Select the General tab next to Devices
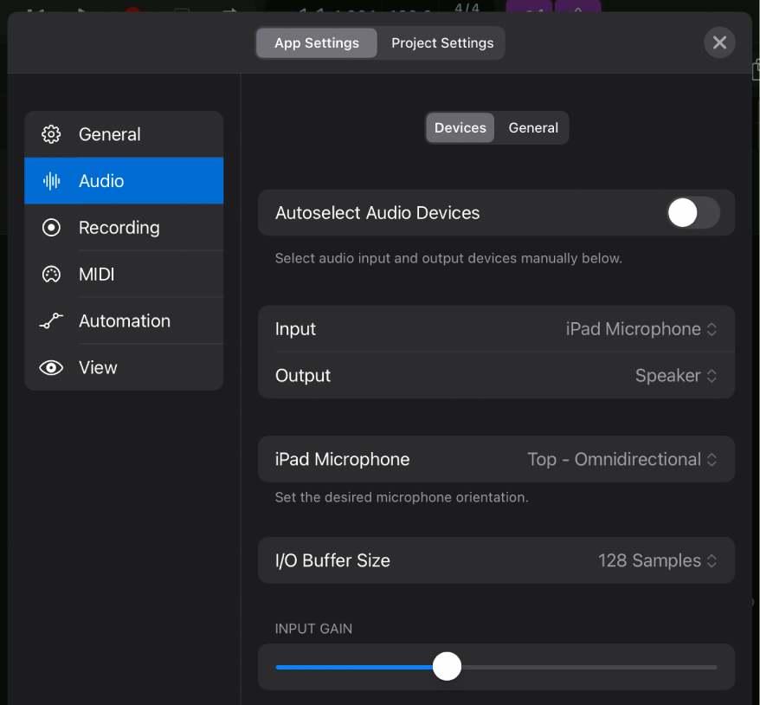Image resolution: width=760 pixels, height=705 pixels. pyautogui.click(x=532, y=127)
